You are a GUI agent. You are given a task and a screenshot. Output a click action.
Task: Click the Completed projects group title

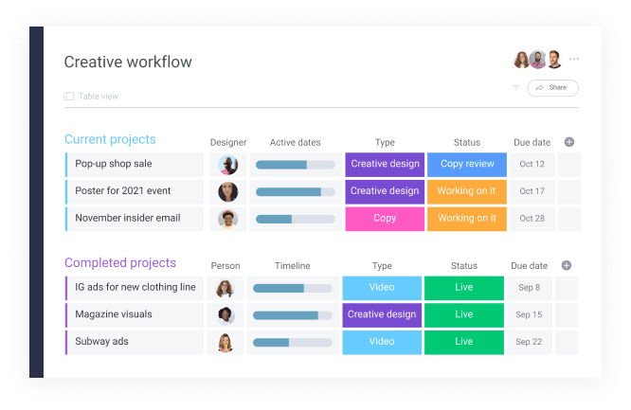120,263
